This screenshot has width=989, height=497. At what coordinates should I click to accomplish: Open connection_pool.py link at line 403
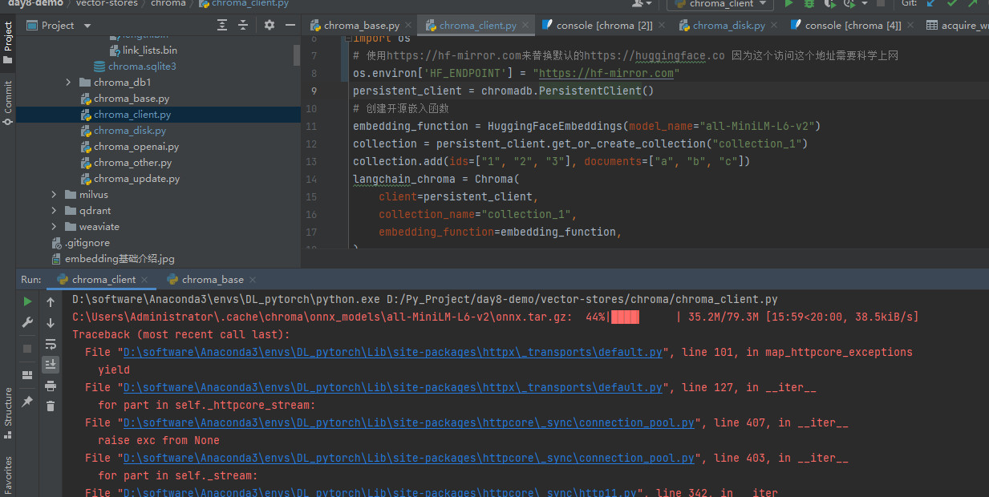[x=409, y=458]
